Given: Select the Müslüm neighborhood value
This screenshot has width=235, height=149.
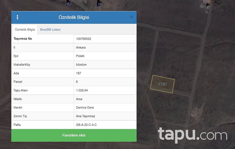Looking at the screenshot, I should [x=81, y=65].
